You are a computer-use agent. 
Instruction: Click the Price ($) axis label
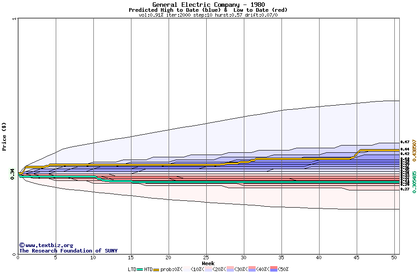click(4, 136)
